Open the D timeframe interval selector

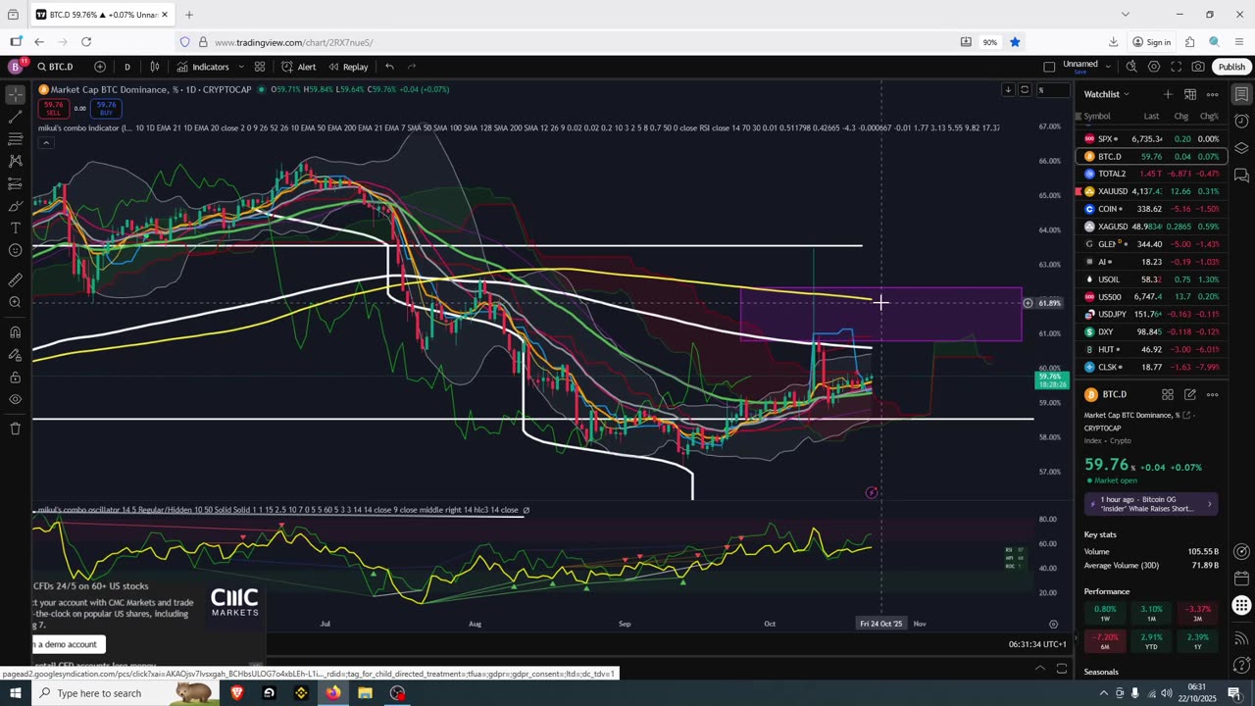[x=127, y=67]
